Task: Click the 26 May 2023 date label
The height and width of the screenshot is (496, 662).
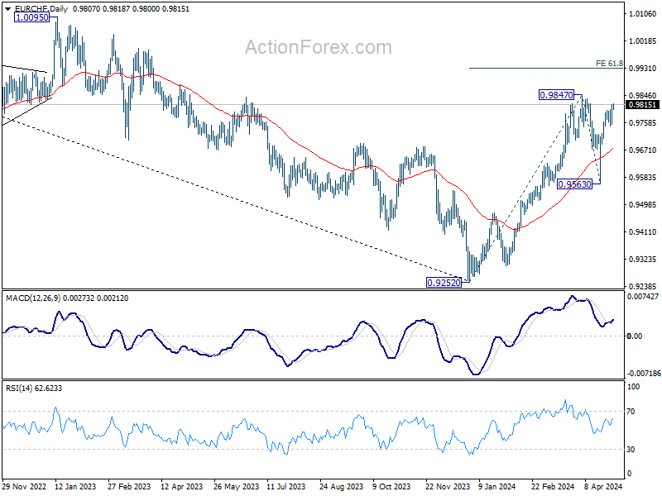Action: click(x=236, y=486)
